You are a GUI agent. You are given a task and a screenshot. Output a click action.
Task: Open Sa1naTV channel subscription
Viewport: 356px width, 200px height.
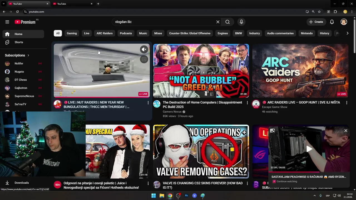point(23,104)
